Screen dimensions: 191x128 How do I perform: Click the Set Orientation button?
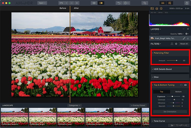click(170, 111)
